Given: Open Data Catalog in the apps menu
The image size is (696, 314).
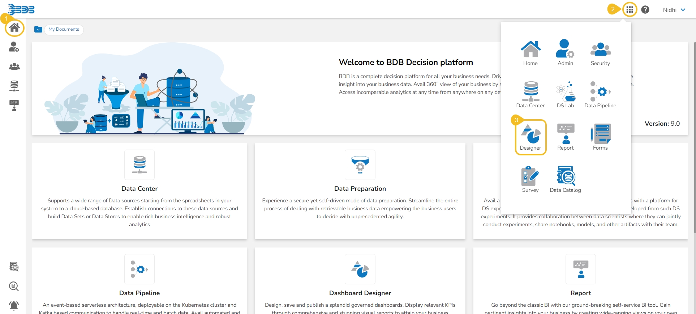Looking at the screenshot, I should (565, 179).
